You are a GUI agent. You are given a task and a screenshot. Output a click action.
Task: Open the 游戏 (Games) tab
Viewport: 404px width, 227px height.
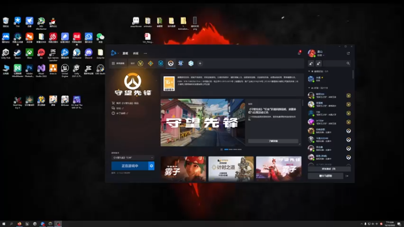125,53
